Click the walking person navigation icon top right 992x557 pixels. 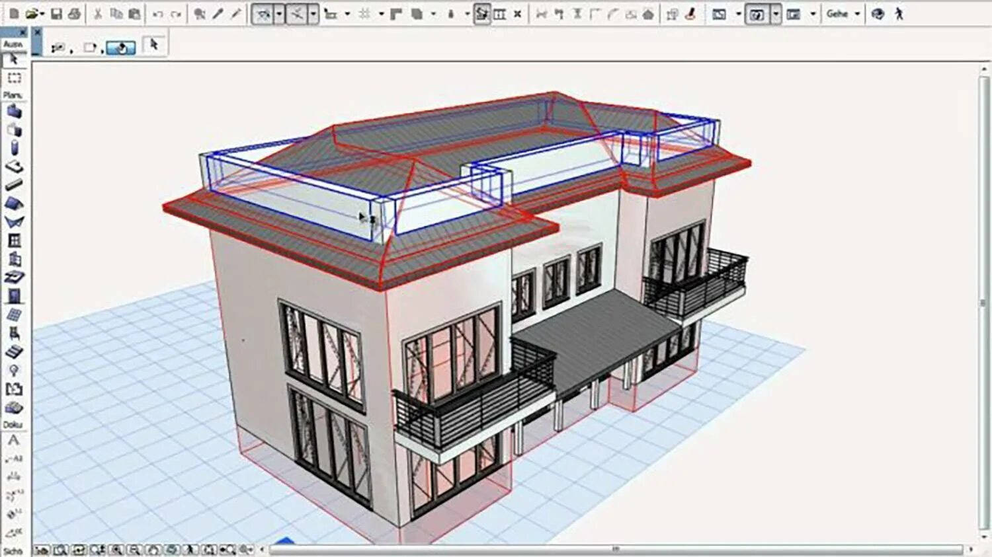pyautogui.click(x=899, y=13)
